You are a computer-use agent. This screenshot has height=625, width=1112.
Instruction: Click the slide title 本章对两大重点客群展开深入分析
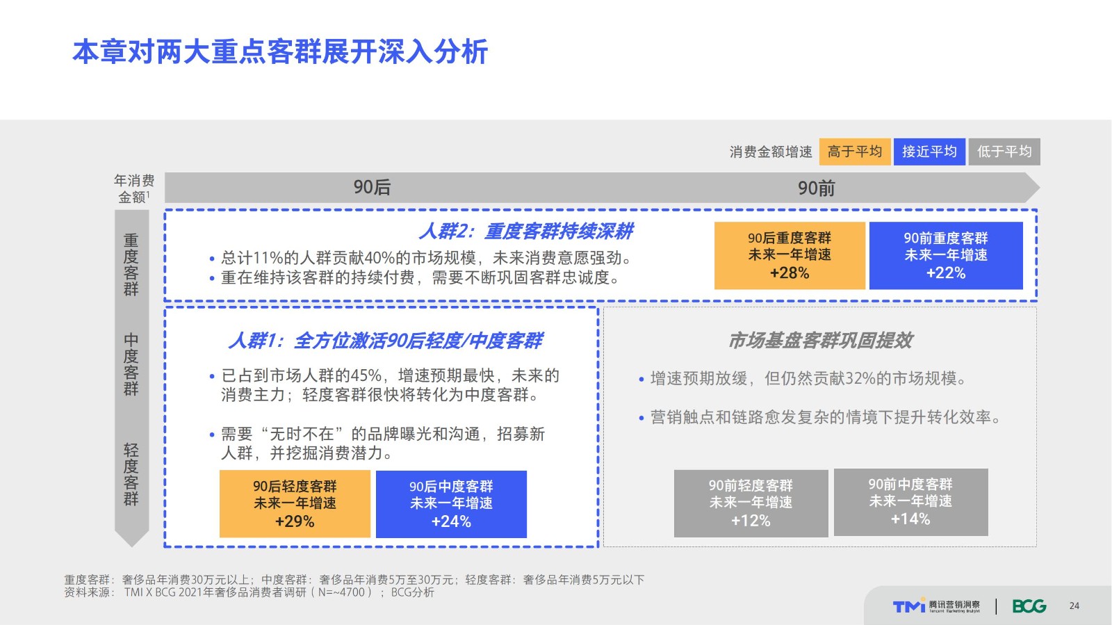280,52
